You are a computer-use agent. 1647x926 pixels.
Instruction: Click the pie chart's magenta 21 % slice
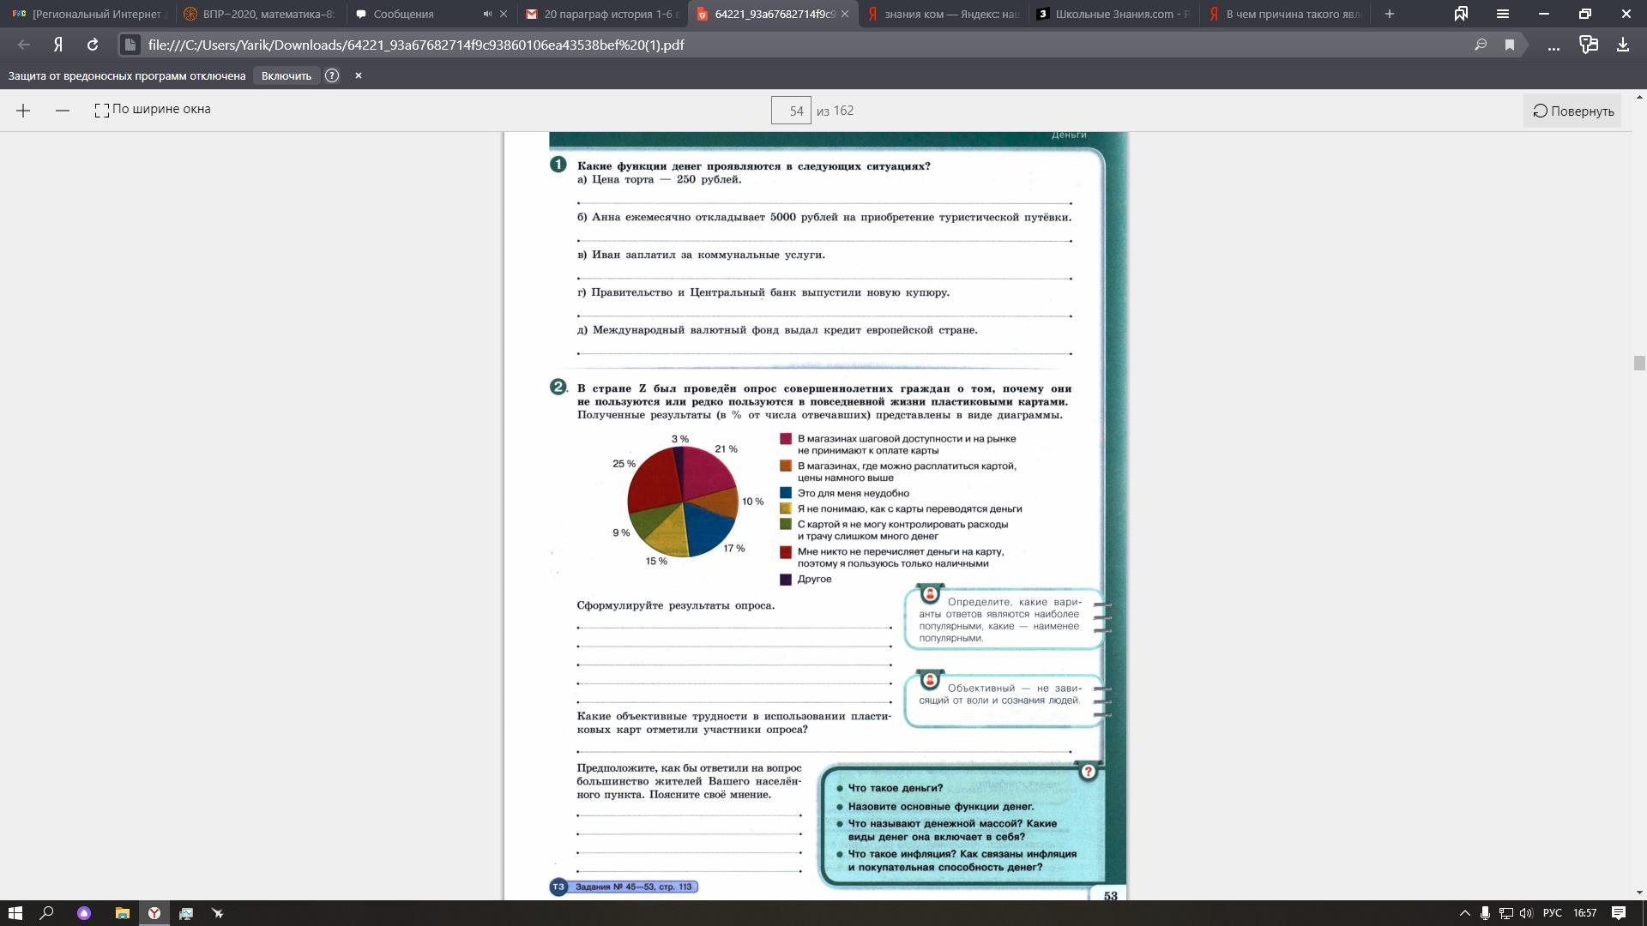coord(708,473)
